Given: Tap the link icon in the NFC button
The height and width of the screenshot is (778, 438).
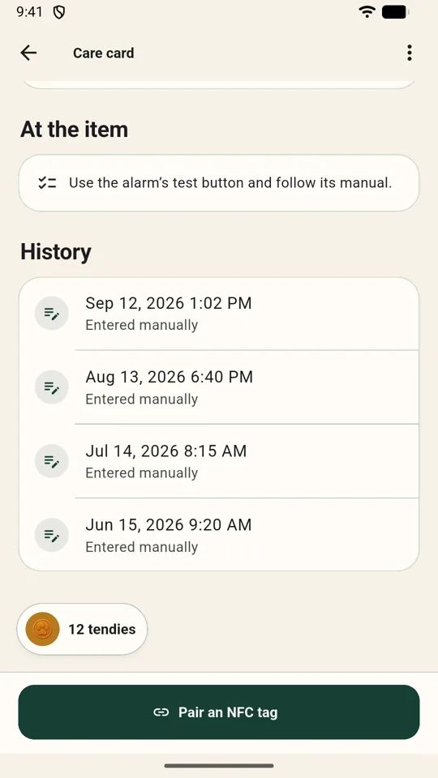Looking at the screenshot, I should click(x=161, y=712).
